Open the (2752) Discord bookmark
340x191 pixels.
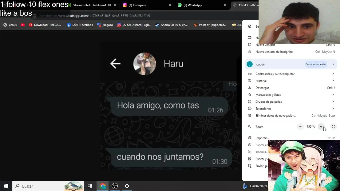click(134, 25)
